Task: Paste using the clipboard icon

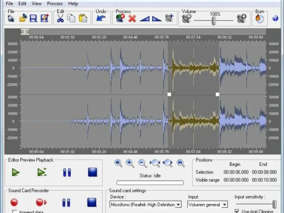Action: point(83,18)
